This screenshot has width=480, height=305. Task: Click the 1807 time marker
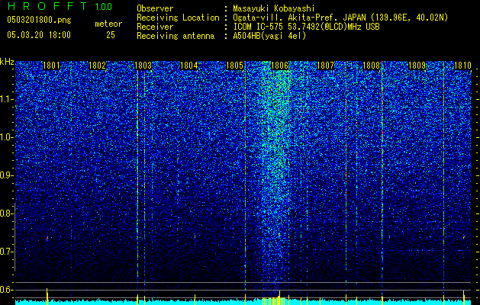pos(325,66)
